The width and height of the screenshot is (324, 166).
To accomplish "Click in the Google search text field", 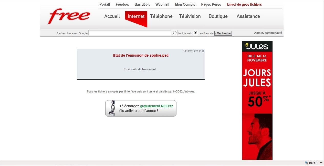I will pos(130,33).
